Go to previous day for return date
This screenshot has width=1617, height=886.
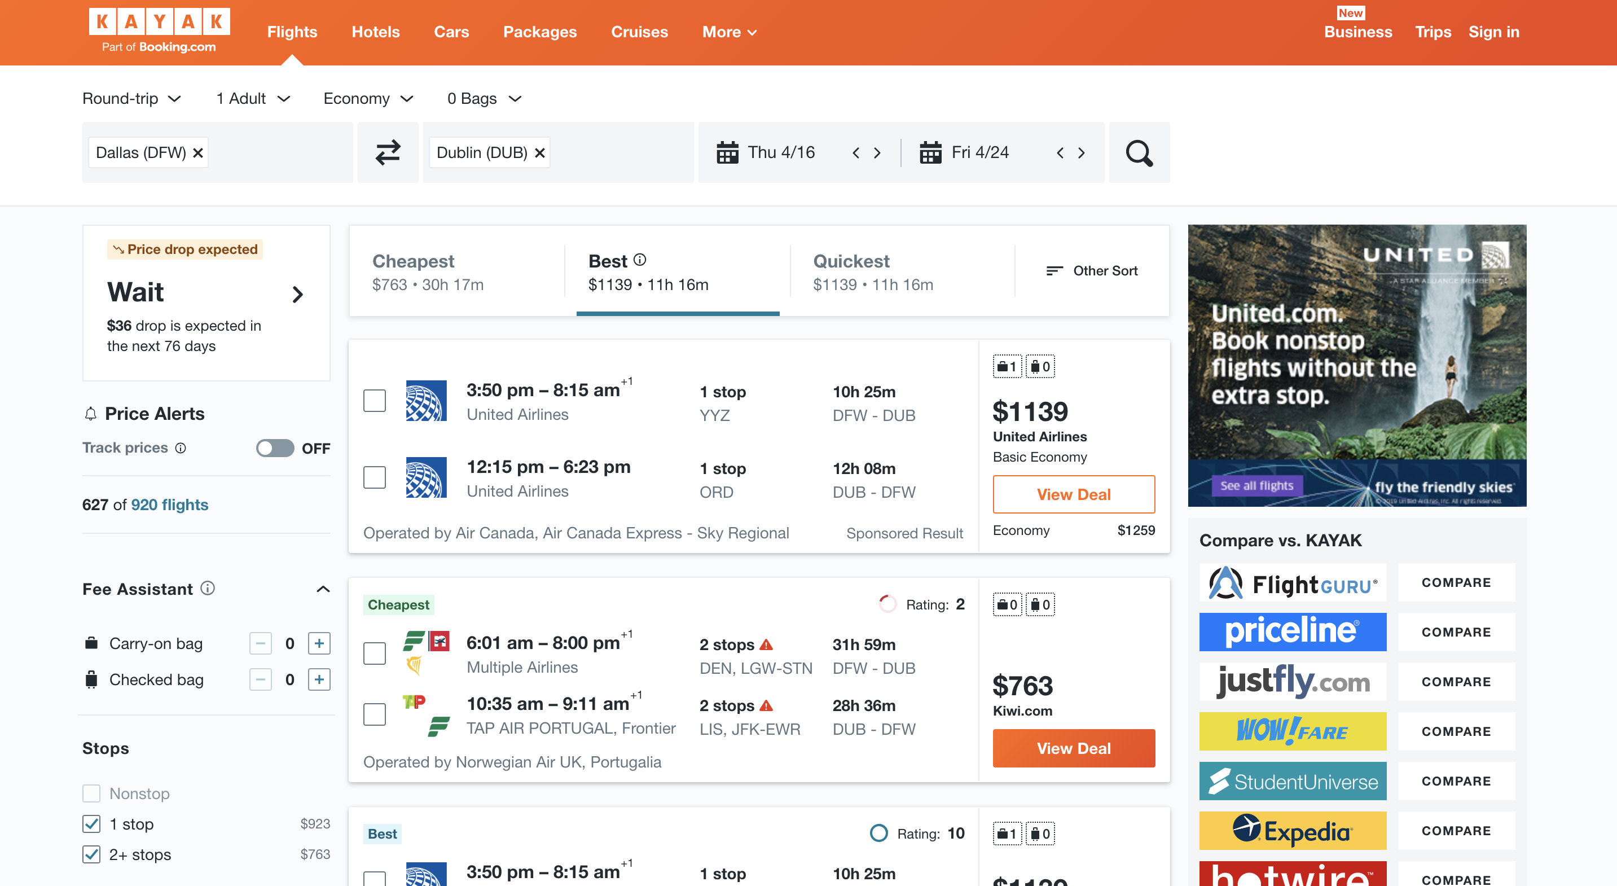click(x=1060, y=152)
